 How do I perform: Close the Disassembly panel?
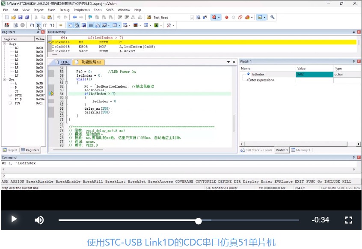click(x=359, y=32)
